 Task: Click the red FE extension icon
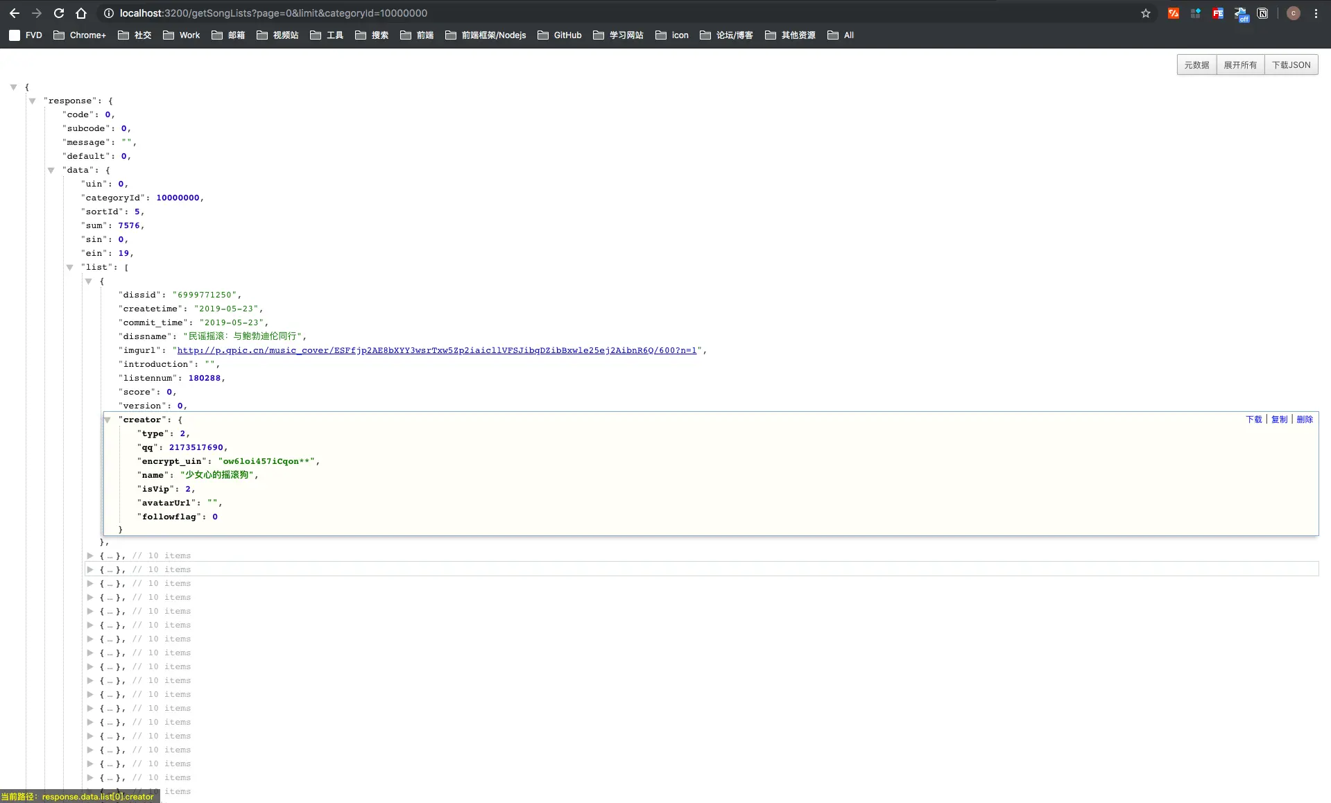1218,13
